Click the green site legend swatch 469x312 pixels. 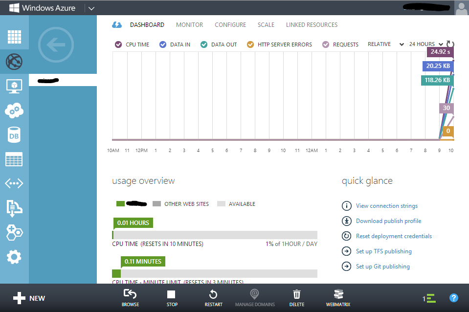pos(120,204)
